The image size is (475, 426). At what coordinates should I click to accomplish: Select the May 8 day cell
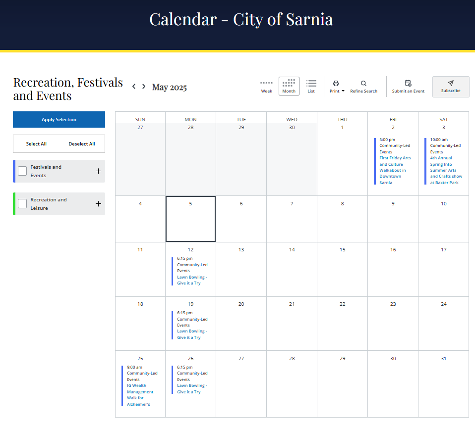coord(342,219)
